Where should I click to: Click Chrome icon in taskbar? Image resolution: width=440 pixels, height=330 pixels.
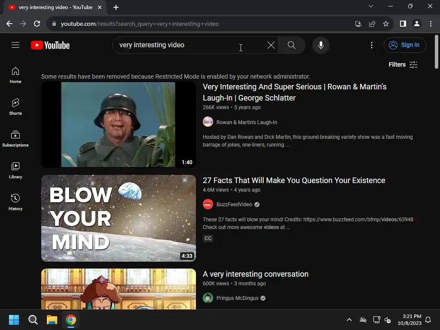pyautogui.click(x=71, y=320)
